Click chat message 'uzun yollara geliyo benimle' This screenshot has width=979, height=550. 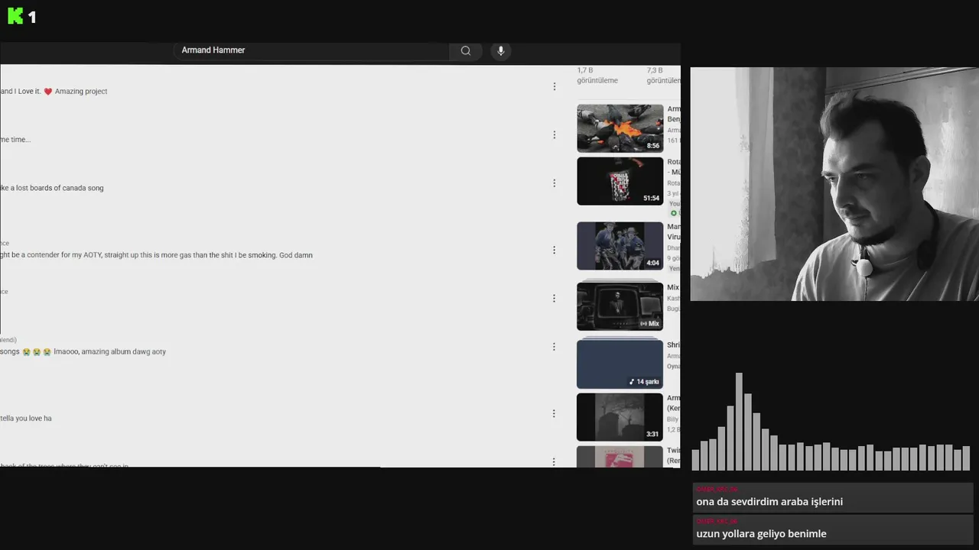click(761, 534)
